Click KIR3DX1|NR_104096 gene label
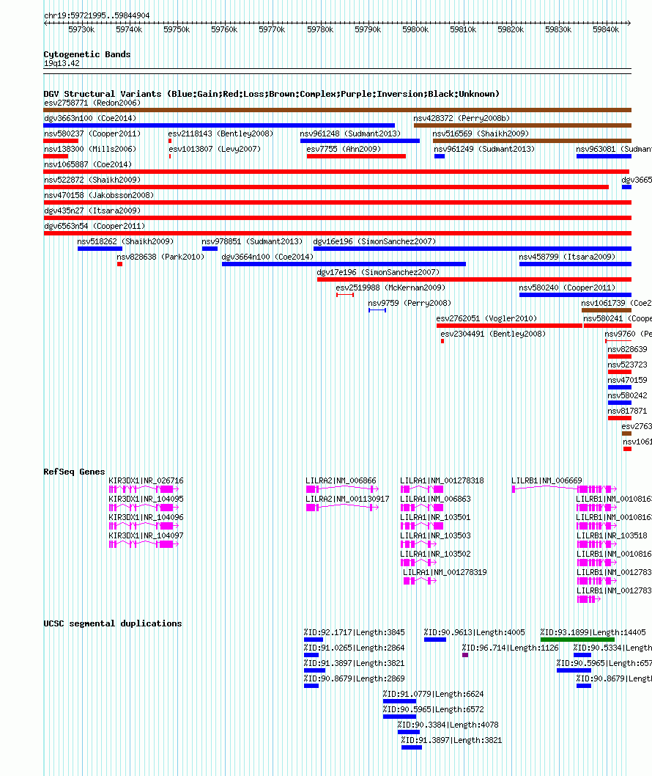Screen dimensions: 652x776 pos(146,516)
